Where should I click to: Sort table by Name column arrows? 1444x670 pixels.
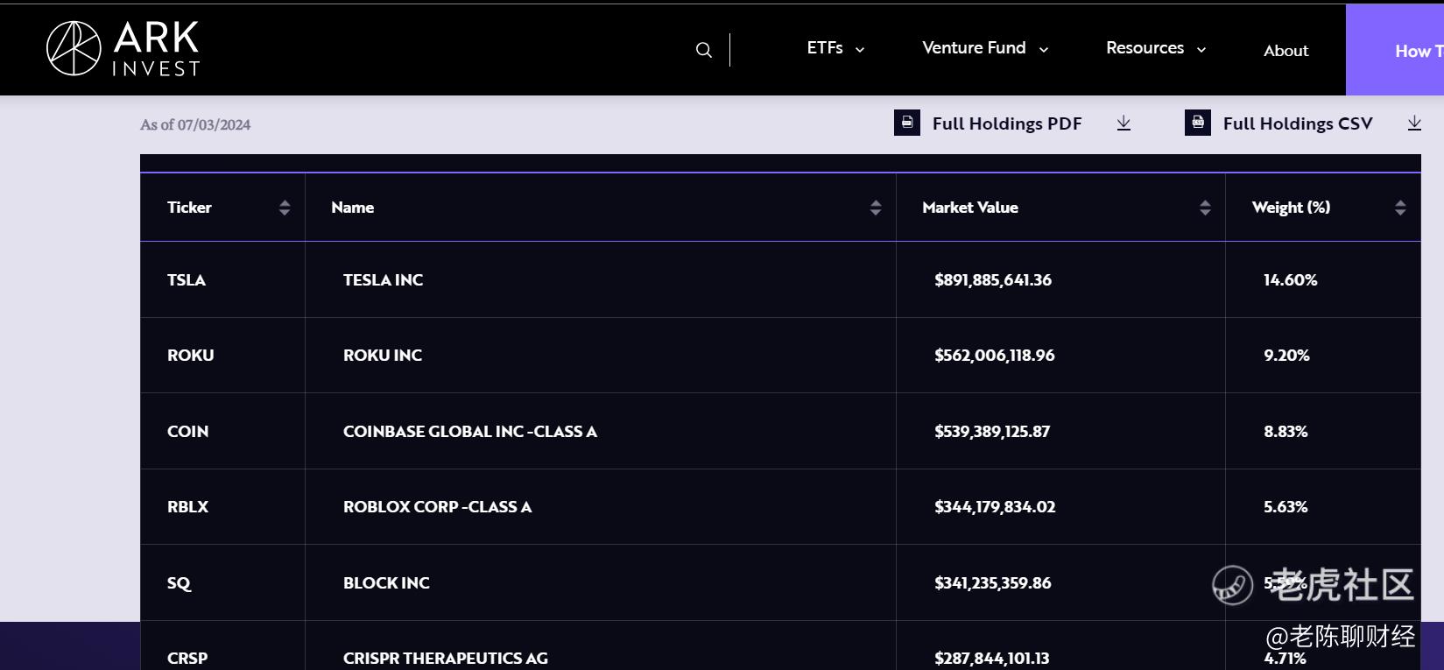(x=876, y=208)
